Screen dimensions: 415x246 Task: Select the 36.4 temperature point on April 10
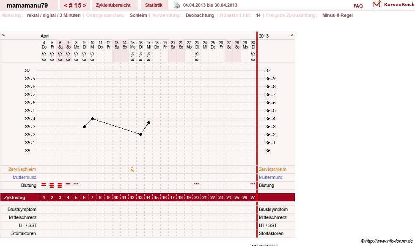[92, 119]
